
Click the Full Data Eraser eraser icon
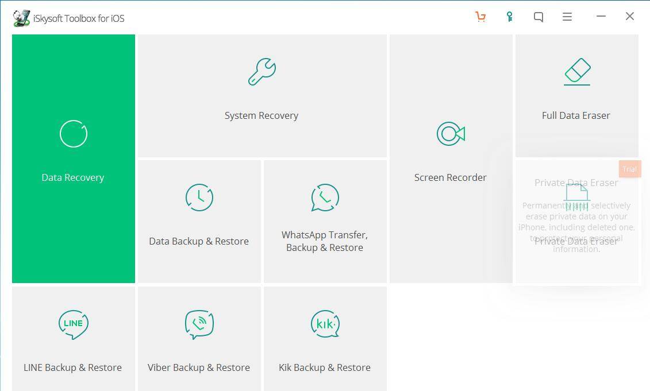pos(576,71)
